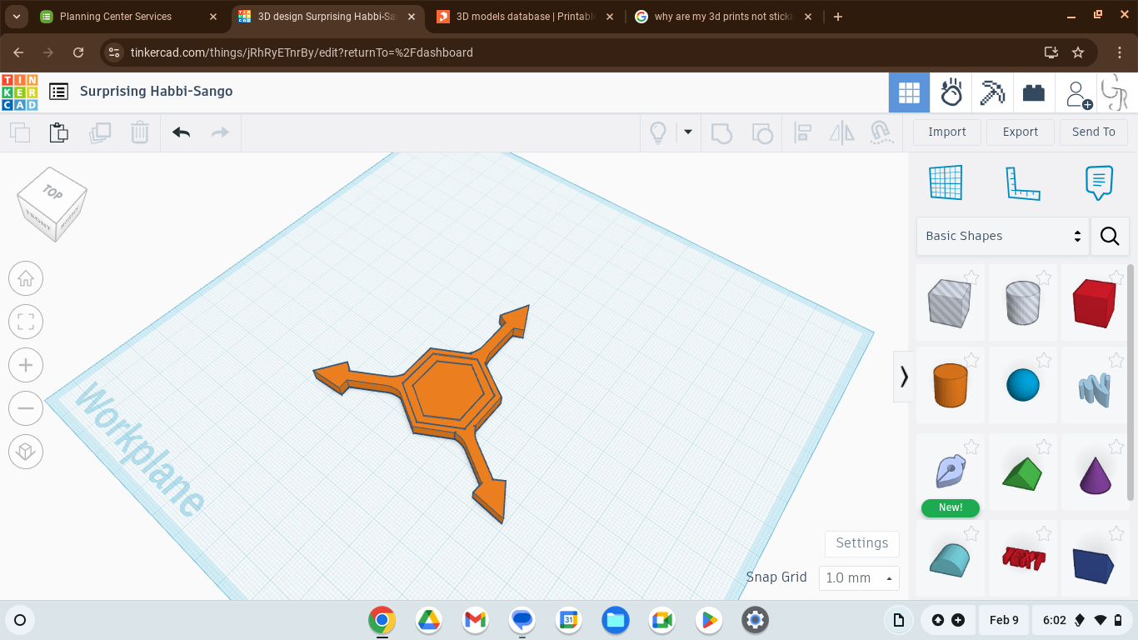
Task: Click the Mirror tool icon
Action: coord(842,132)
